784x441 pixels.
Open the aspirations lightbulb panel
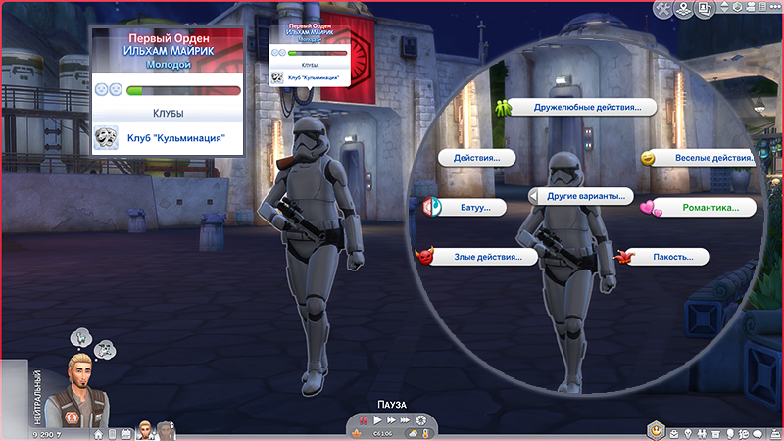(x=688, y=434)
